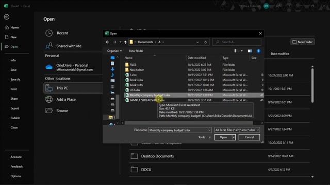
Task: Click the Open button in the dialog
Action: click(223, 137)
